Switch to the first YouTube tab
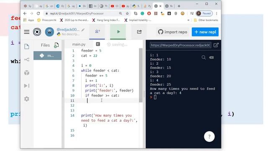Screen dimensions: 268x151 pyautogui.click(x=114, y=6)
